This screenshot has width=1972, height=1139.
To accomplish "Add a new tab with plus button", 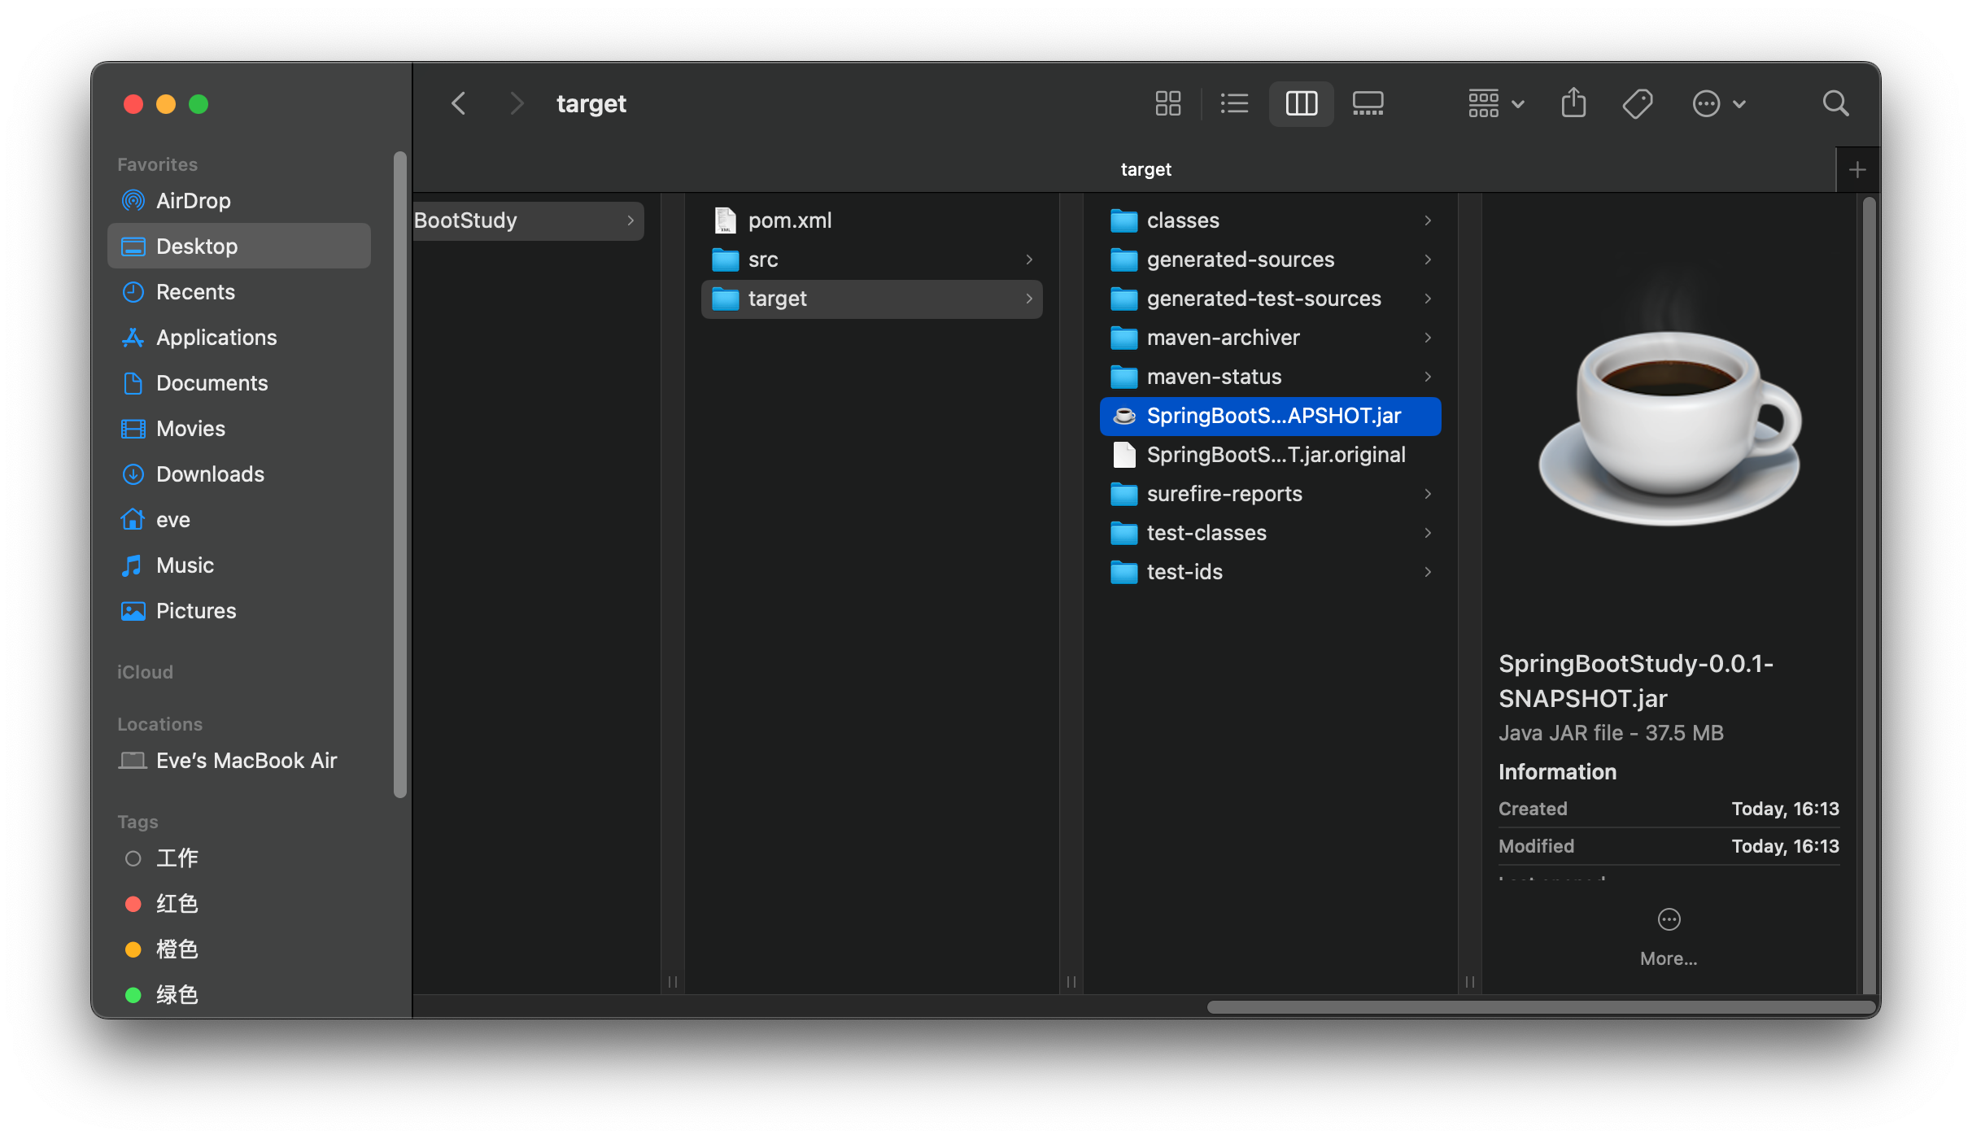I will pos(1857,170).
